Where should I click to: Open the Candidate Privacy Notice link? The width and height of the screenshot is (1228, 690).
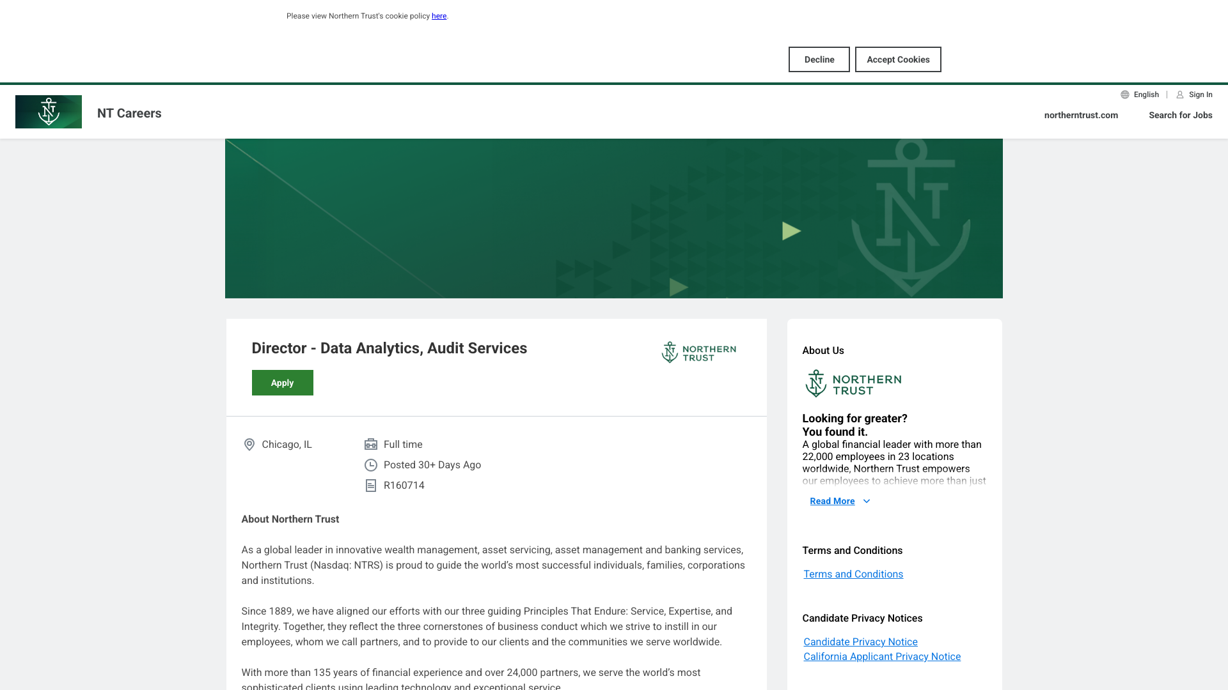click(x=860, y=642)
